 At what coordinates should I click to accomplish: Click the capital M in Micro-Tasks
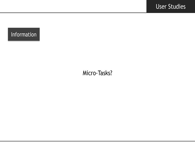pos(85,73)
